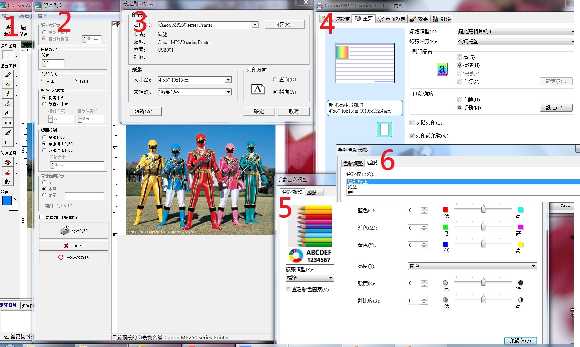The image size is (580, 347).
Task: Open 紙張來源(R) dropdown
Action: [515, 41]
